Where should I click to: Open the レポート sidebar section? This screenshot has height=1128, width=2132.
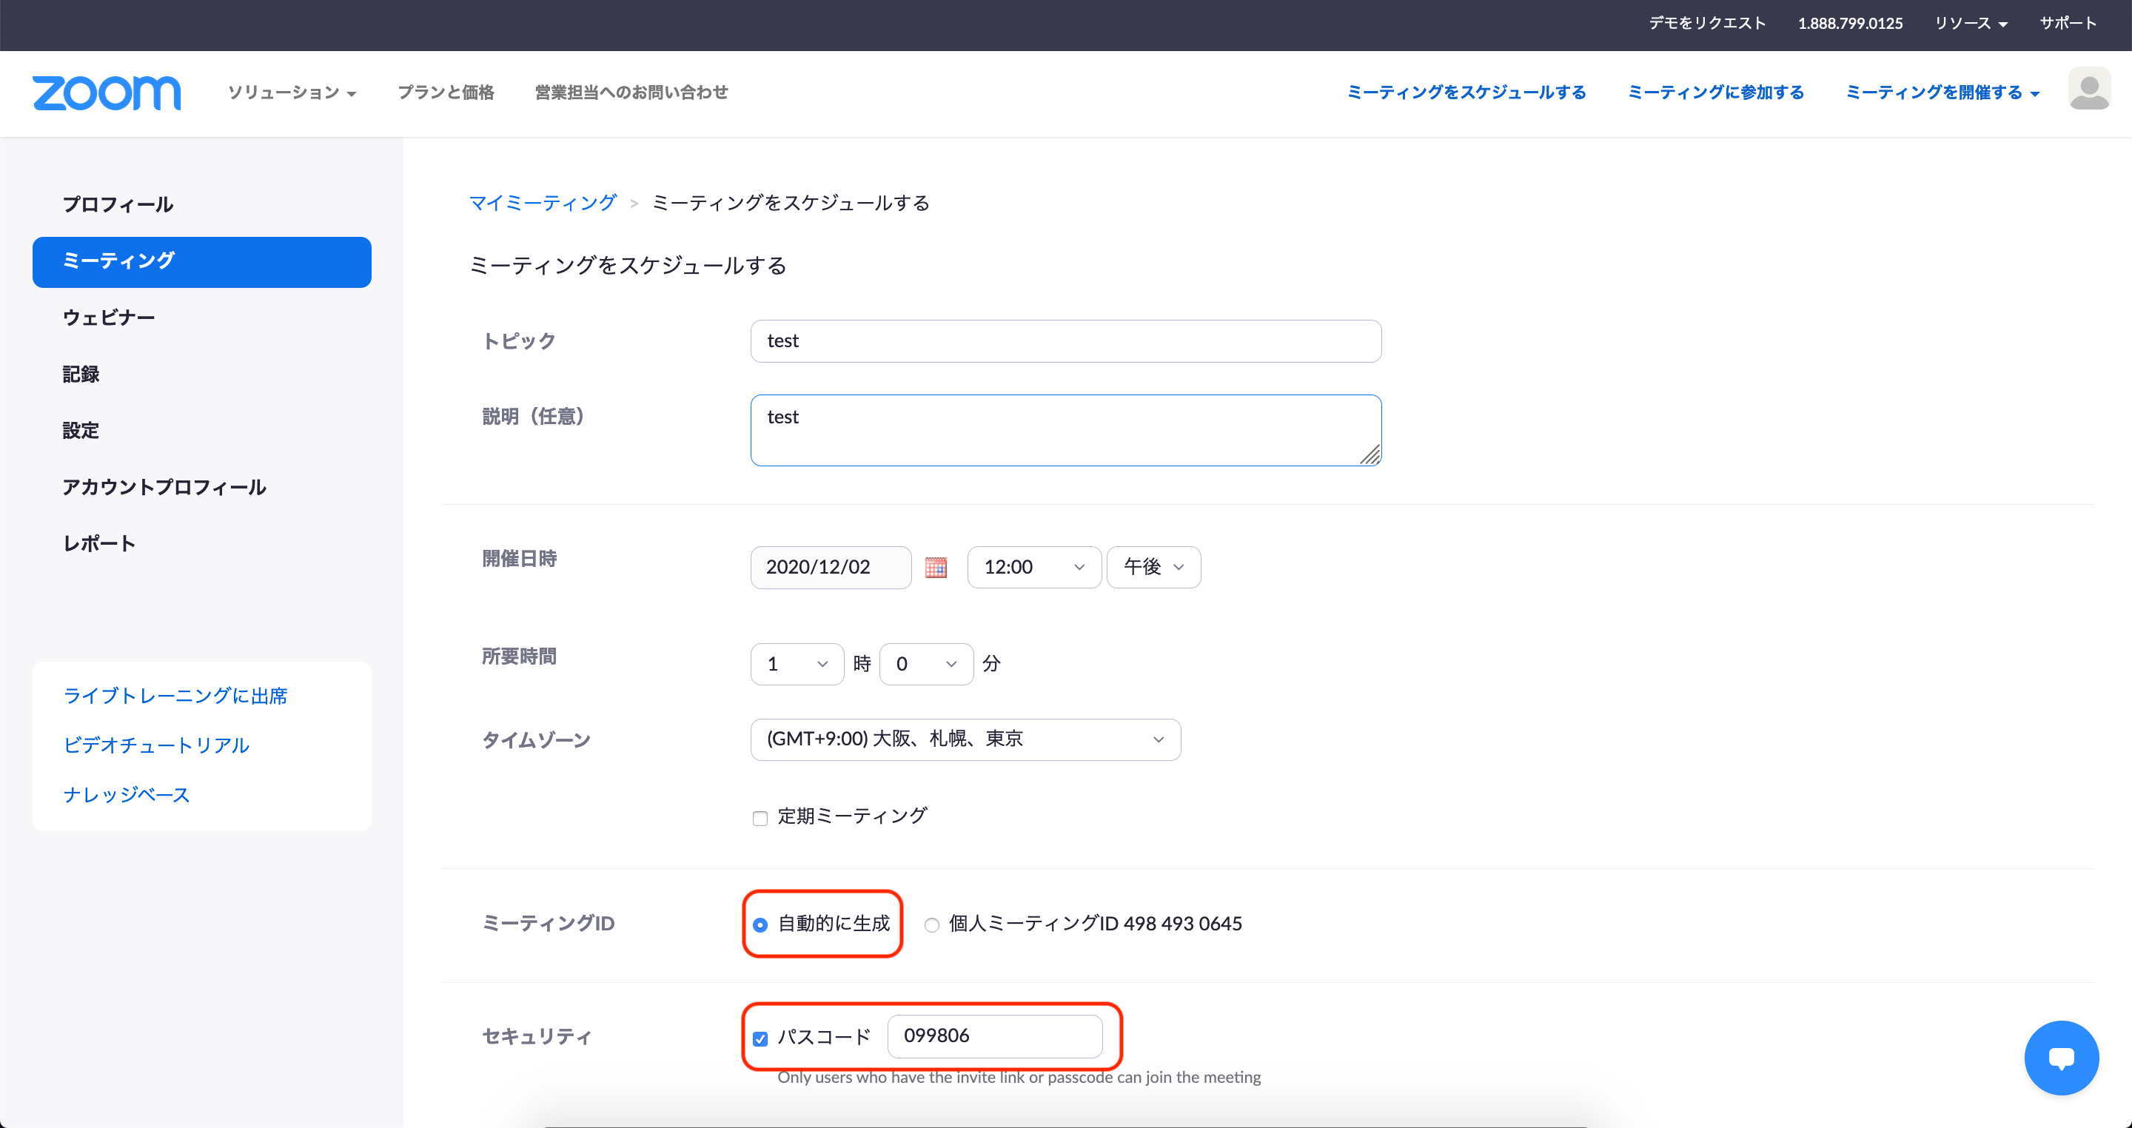click(98, 543)
